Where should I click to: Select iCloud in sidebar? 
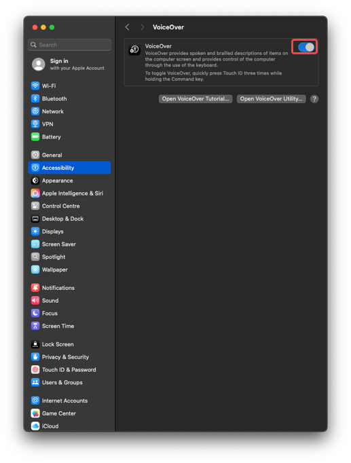69,426
